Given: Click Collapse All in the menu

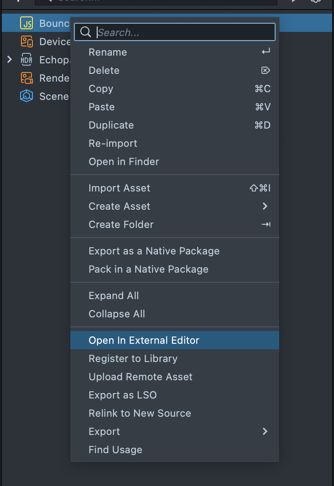Looking at the screenshot, I should pos(117,314).
